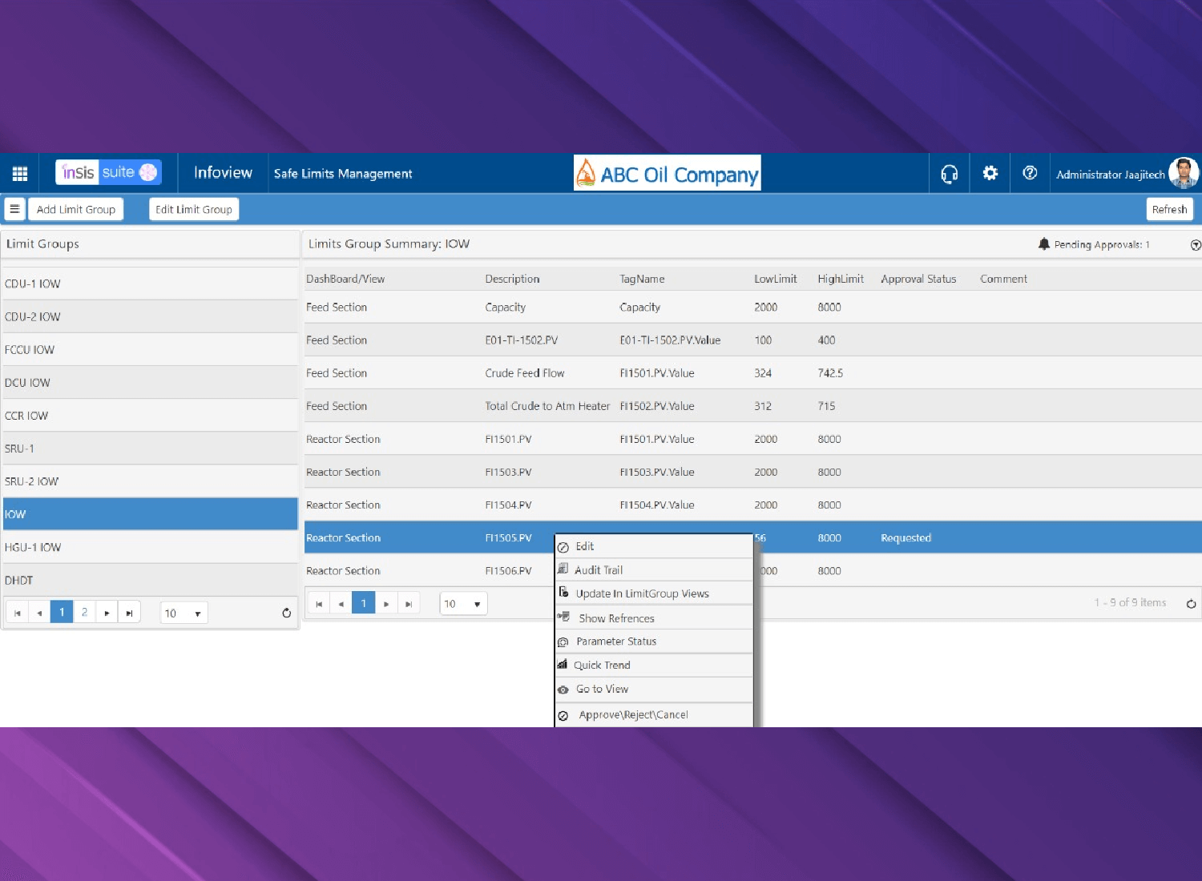
Task: Choose Audit Trail from context menu
Action: [x=599, y=570]
